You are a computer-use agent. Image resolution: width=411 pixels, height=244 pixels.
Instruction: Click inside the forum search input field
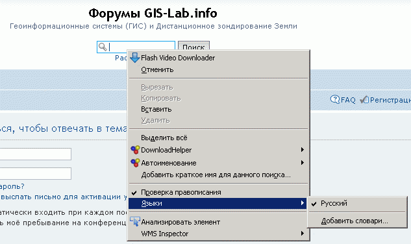click(x=136, y=47)
